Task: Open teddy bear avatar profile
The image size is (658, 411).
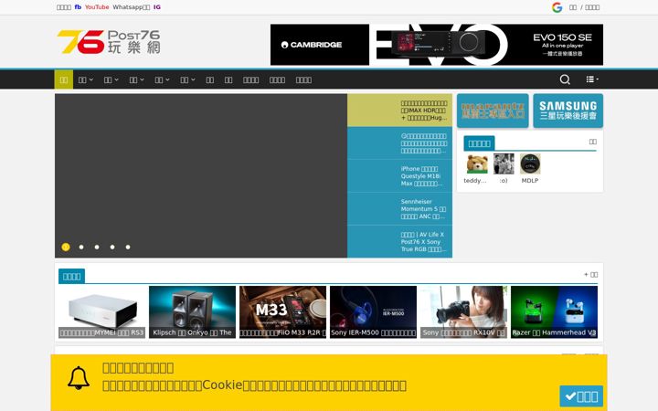Action: [x=477, y=163]
